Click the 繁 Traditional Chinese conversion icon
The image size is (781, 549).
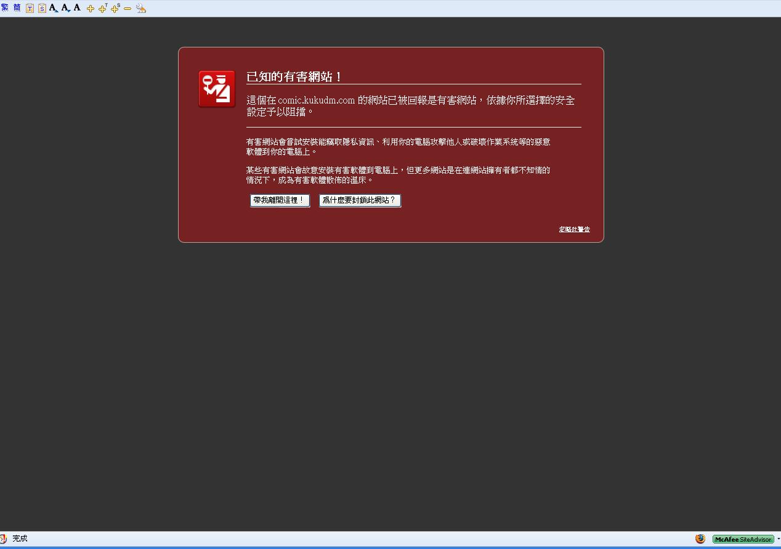tap(5, 8)
